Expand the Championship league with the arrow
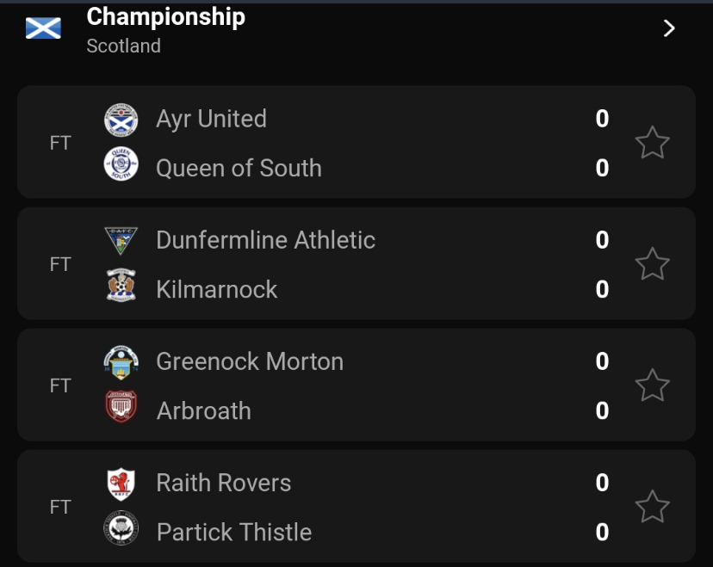This screenshot has width=713, height=567. click(669, 28)
